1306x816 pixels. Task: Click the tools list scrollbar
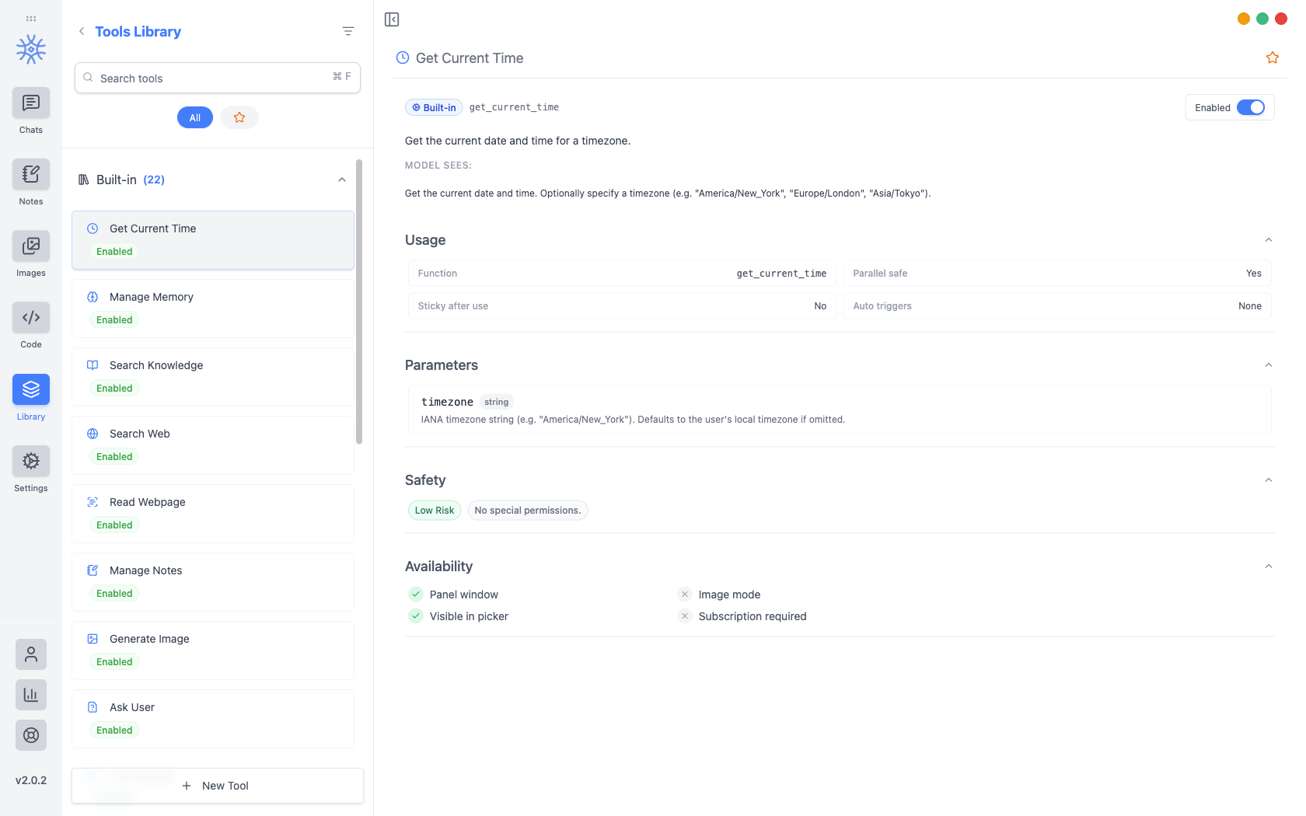pyautogui.click(x=359, y=302)
